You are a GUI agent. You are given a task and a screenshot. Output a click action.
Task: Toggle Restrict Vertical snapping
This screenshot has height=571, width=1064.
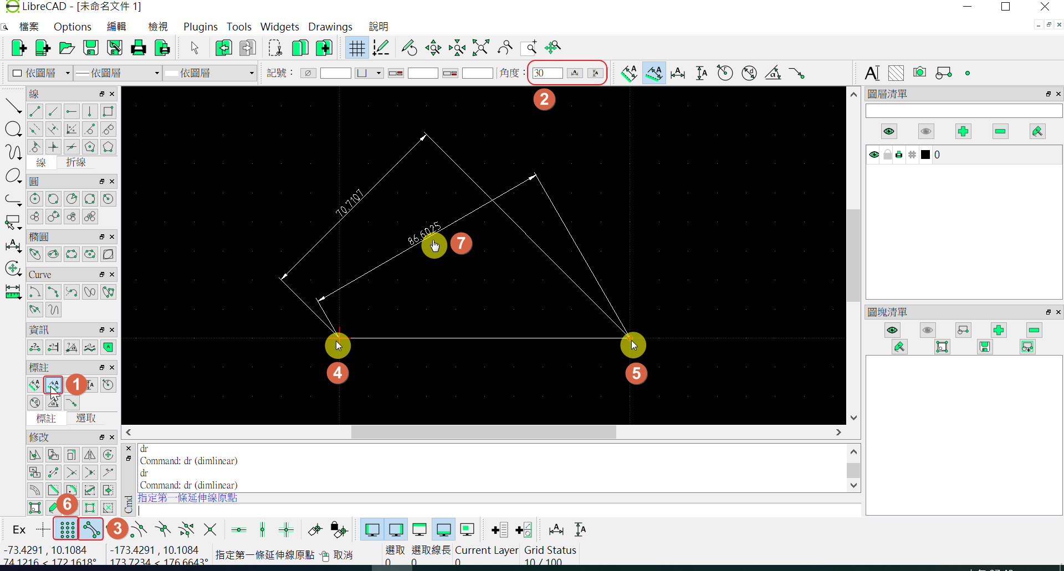[263, 529]
